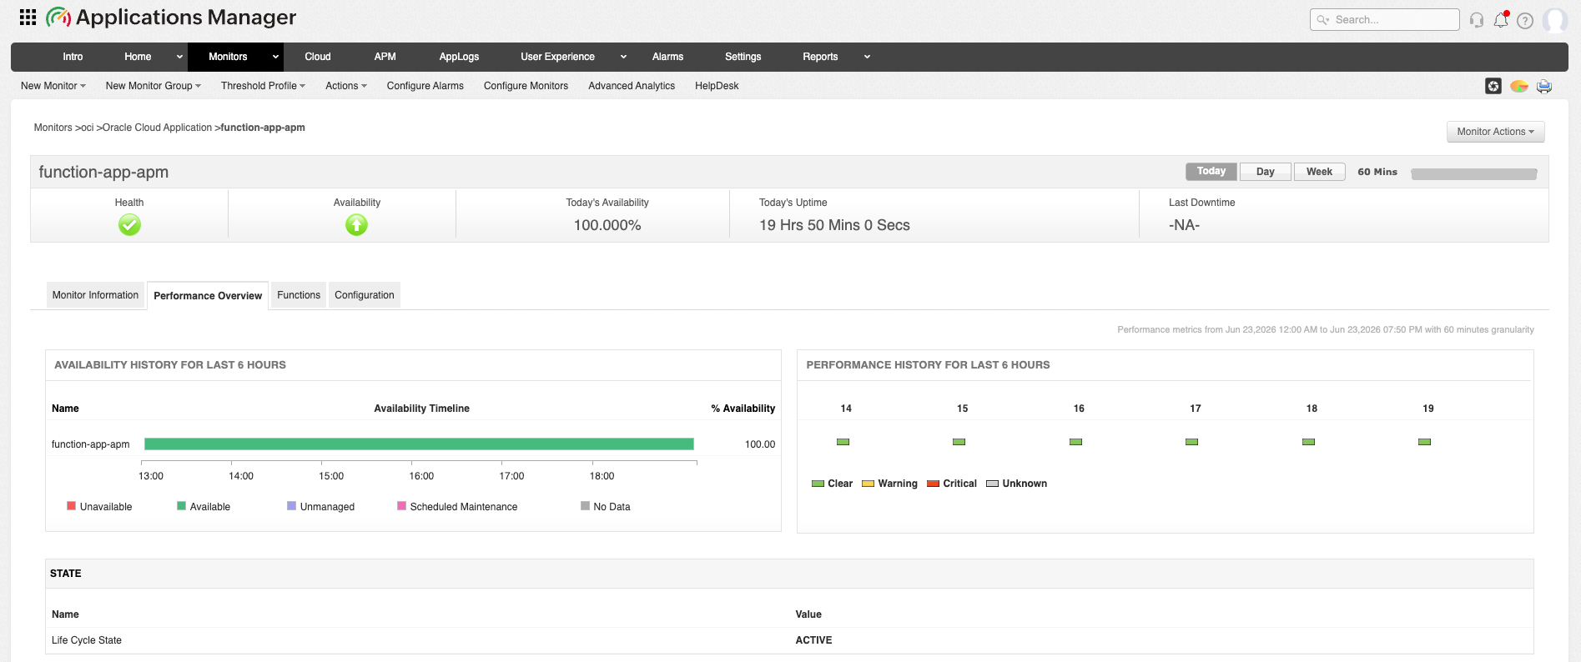Click the snapshot shutter icon

1493,86
